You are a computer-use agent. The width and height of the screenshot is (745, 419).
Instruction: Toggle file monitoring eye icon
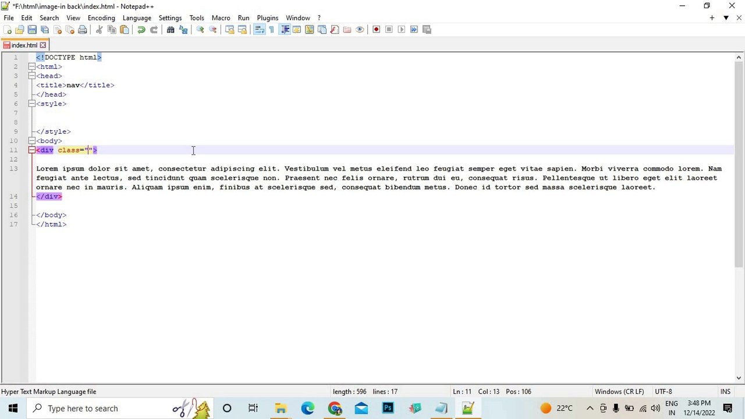coord(360,30)
